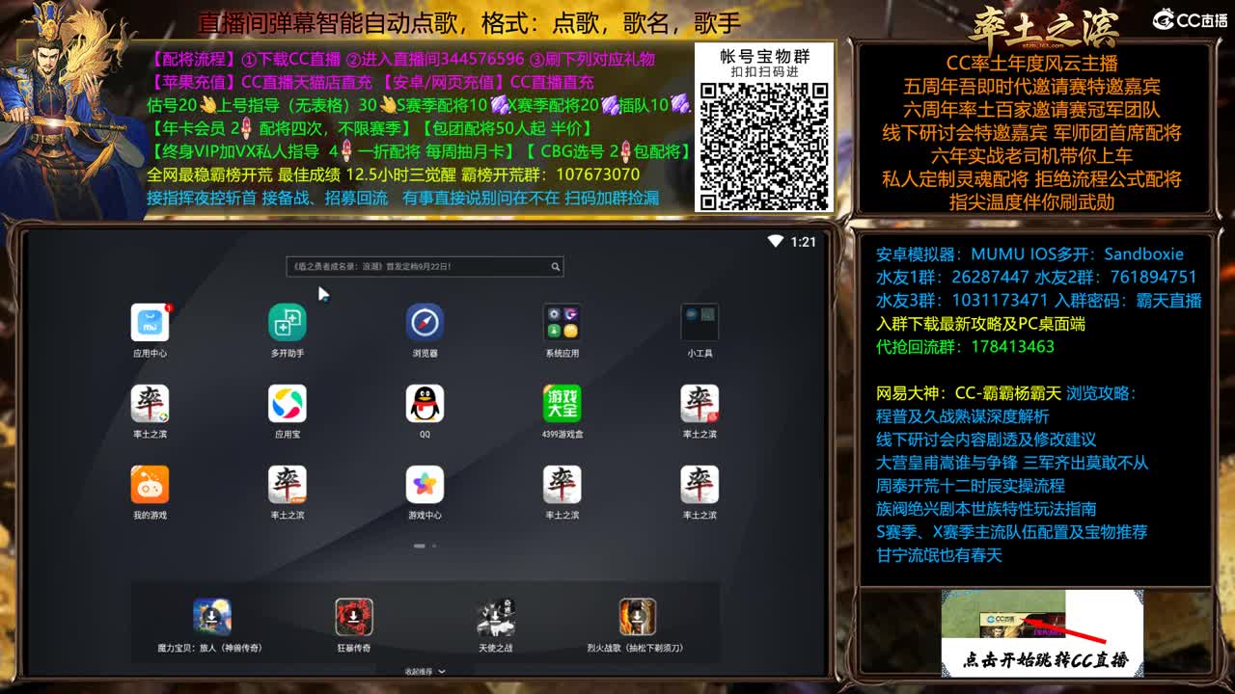The height and width of the screenshot is (694, 1235).
Task: Click the text 甘宁流氓也有春天
Action: click(939, 555)
